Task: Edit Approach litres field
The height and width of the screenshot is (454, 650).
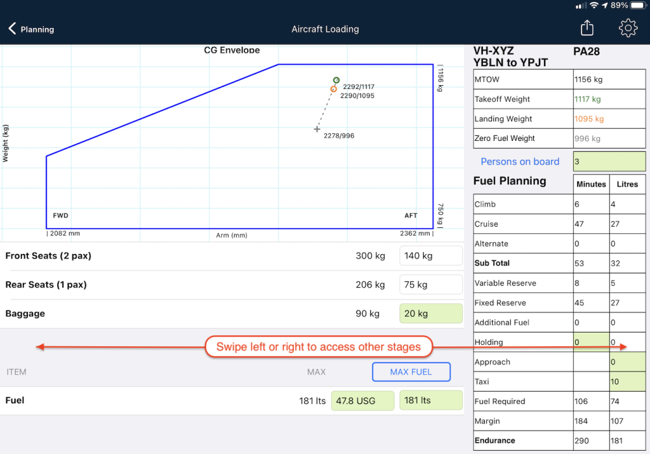Action: pos(627,362)
